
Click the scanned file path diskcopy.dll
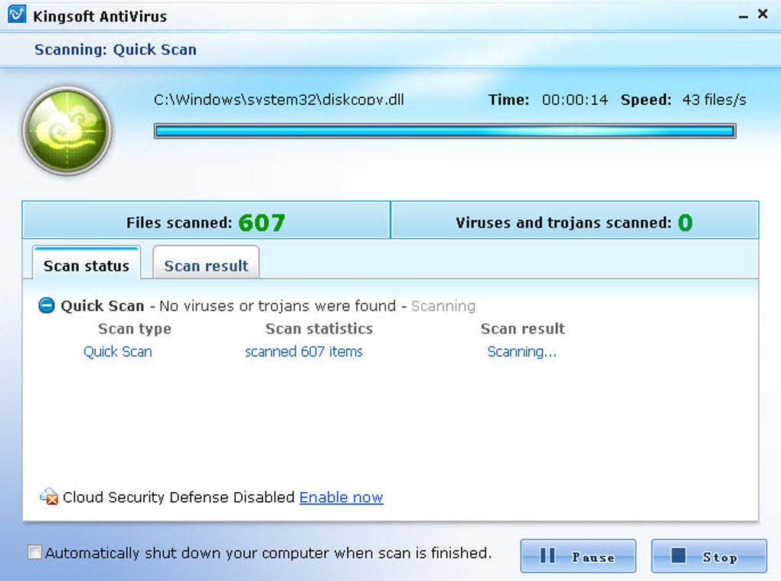tap(279, 100)
